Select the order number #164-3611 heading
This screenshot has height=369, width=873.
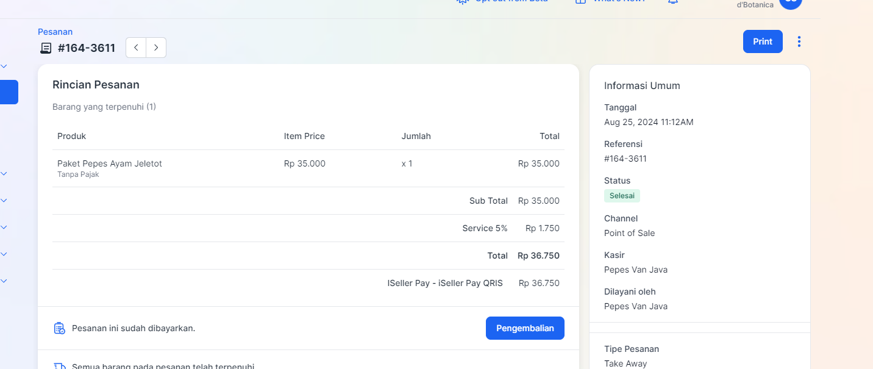point(87,48)
